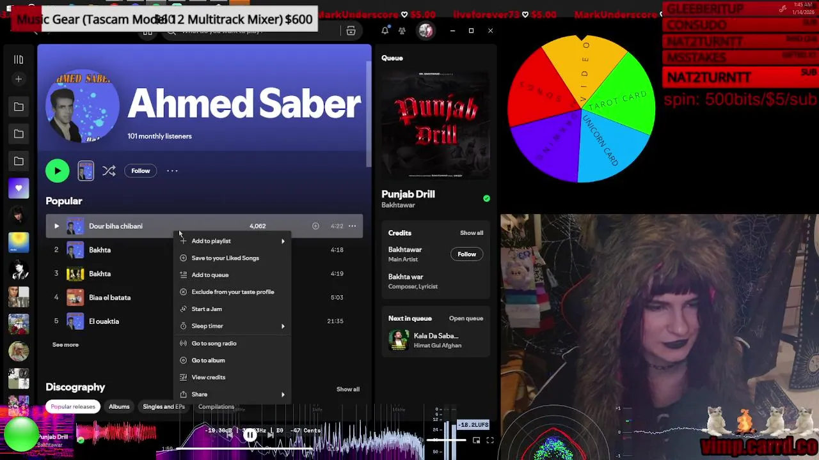This screenshot has width=819, height=460.
Task: Toggle fullscreen icon in player bar
Action: 490,440
